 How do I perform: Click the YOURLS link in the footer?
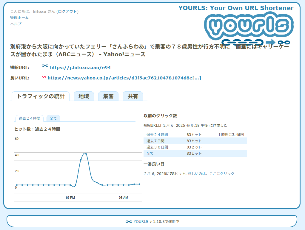point(141,222)
